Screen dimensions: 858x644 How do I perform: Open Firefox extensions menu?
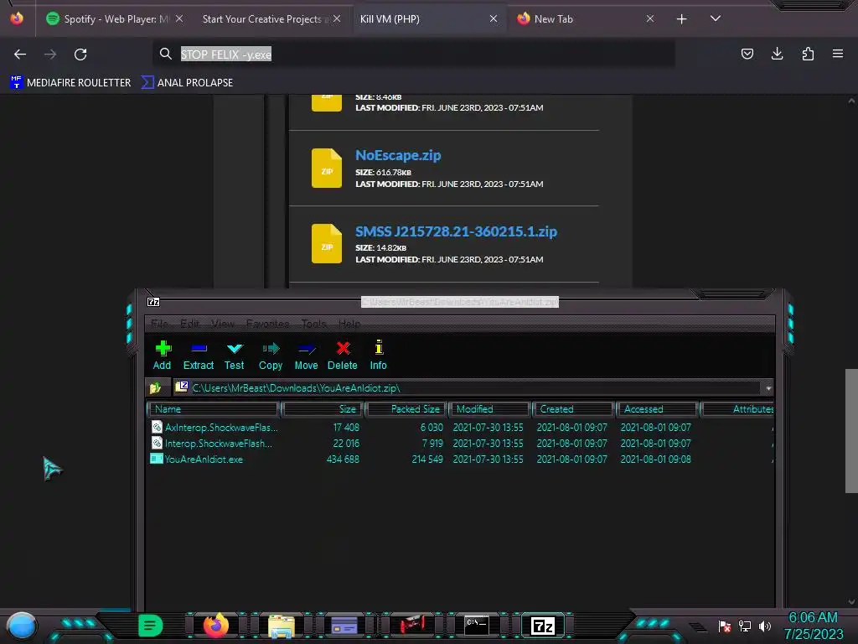[808, 54]
